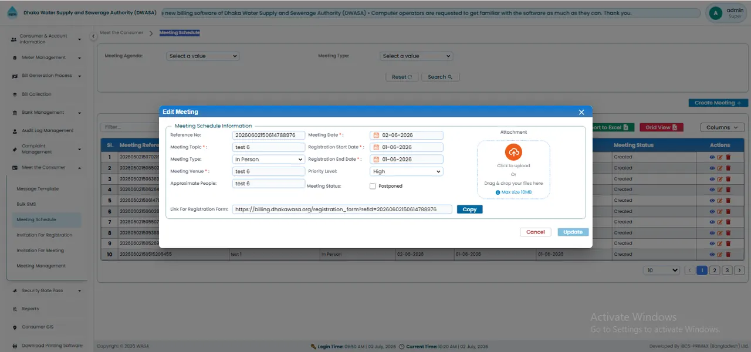Click the Update button
Viewport: 751px width, 352px height.
click(573, 232)
